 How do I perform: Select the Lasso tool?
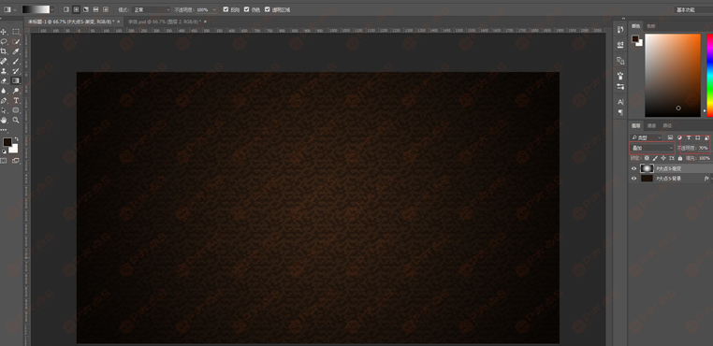click(4, 42)
